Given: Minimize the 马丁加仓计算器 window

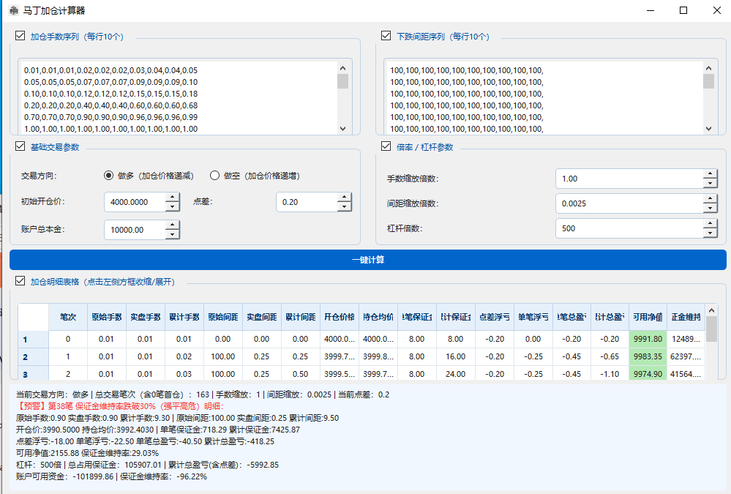Looking at the screenshot, I should tap(651, 10).
